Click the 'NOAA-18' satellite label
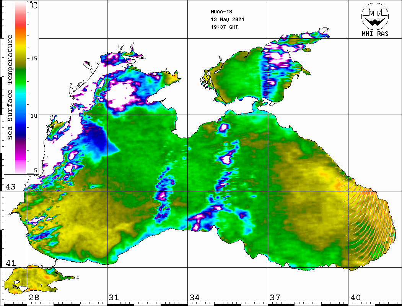The height and width of the screenshot is (306, 402). click(x=221, y=12)
